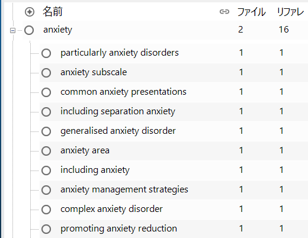The height and width of the screenshot is (238, 308).
Task: Click reference count 16 for anxiety
Action: (284, 30)
